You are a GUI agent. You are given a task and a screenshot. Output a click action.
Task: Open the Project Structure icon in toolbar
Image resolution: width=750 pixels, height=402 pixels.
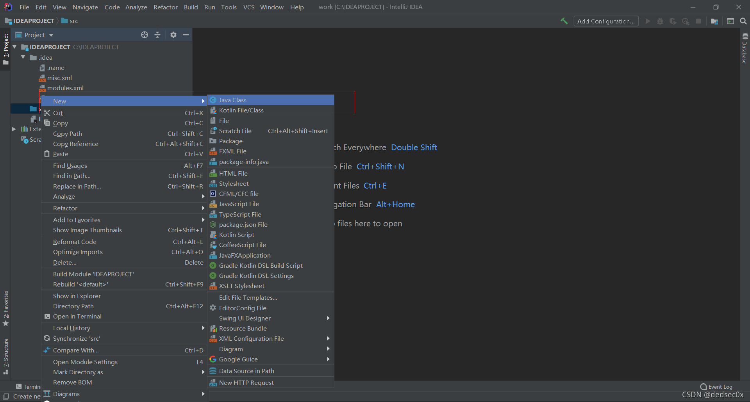714,21
